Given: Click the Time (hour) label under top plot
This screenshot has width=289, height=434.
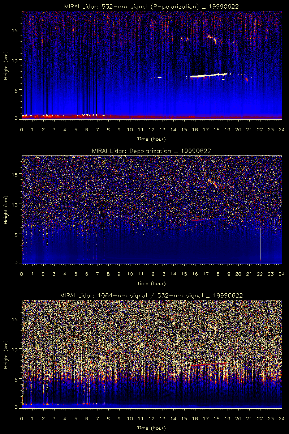Looking at the screenshot, I should [151, 139].
